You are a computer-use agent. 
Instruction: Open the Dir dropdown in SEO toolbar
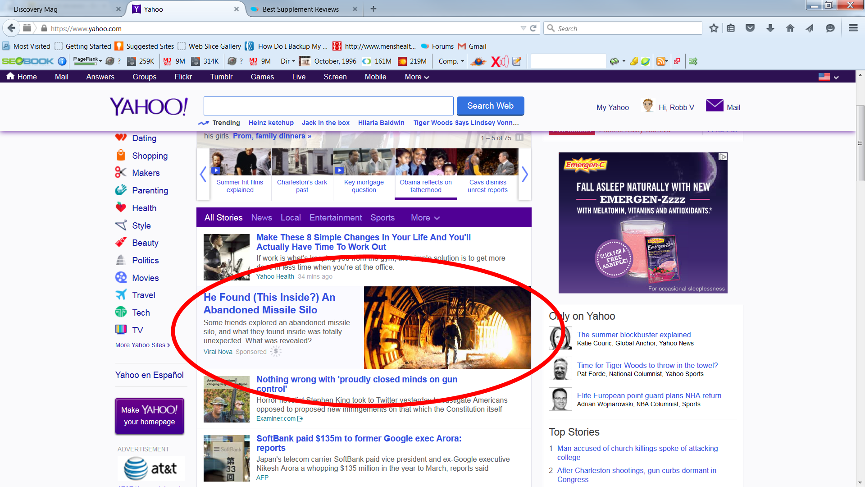tap(288, 61)
